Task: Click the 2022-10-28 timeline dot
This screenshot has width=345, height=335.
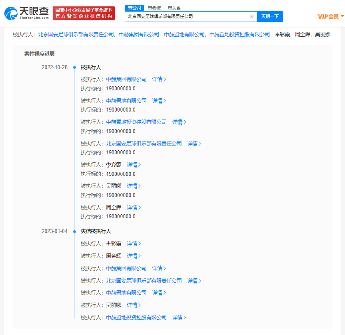Action: [x=74, y=68]
